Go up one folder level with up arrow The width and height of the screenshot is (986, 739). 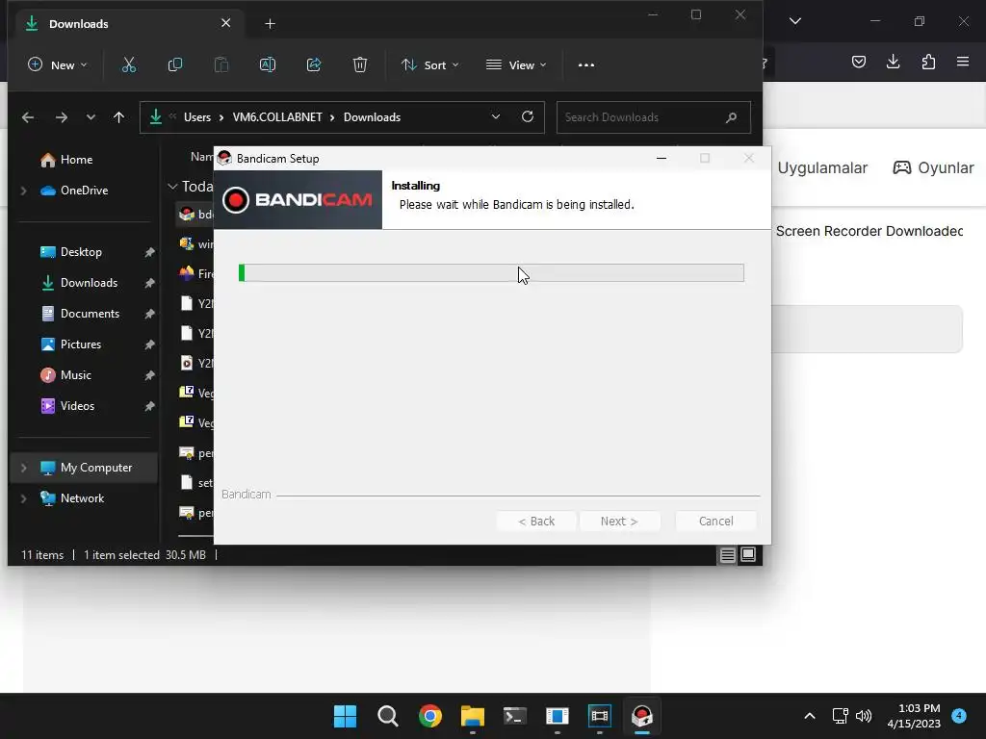click(118, 117)
